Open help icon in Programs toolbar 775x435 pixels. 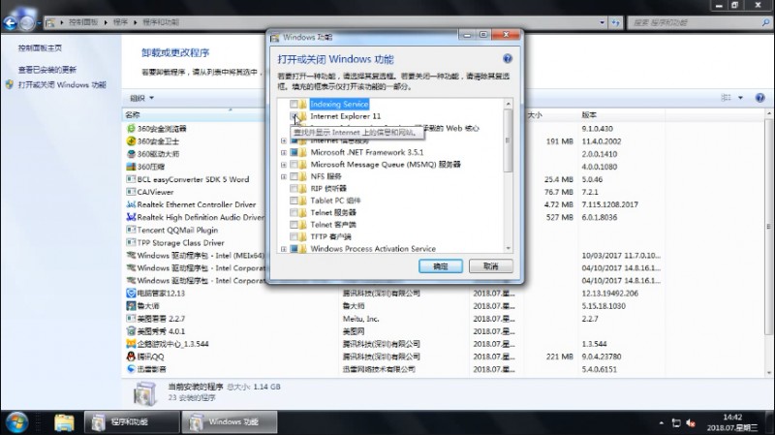coord(760,98)
